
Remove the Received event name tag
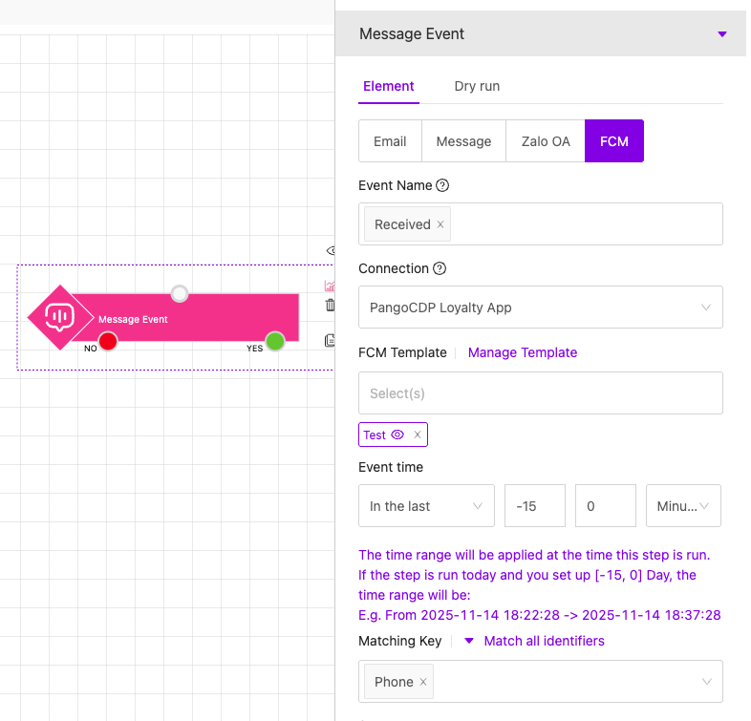coord(440,224)
